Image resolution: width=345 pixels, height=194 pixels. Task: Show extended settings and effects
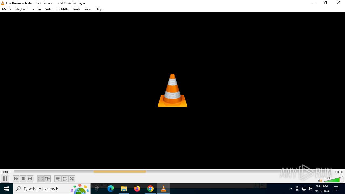click(x=47, y=179)
